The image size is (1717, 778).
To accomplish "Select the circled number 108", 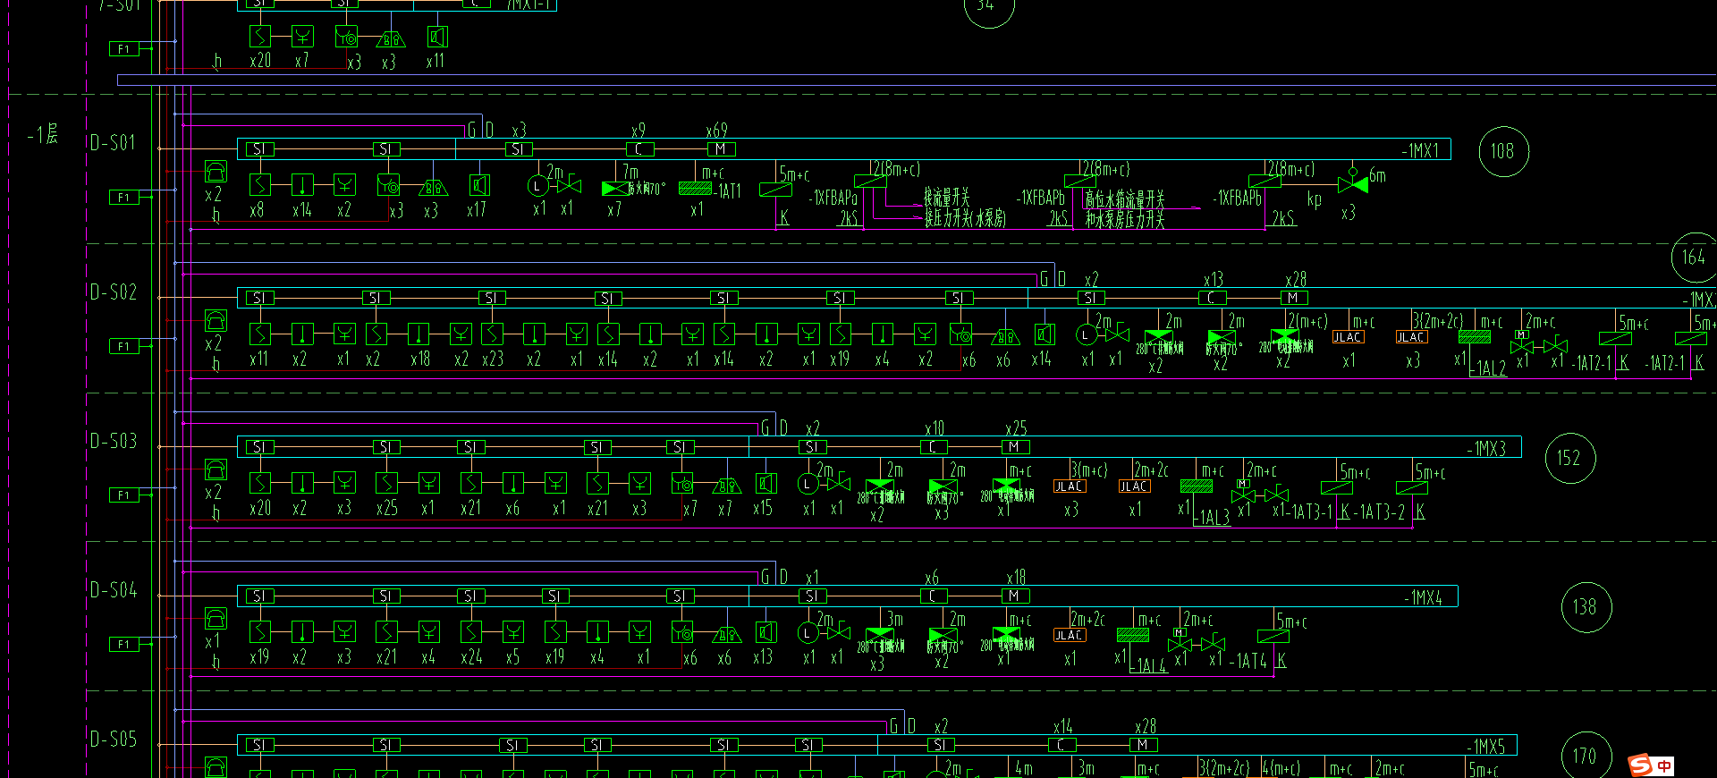I will 1503,151.
